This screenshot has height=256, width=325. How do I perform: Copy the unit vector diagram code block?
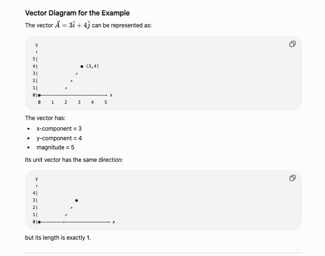tap(292, 178)
